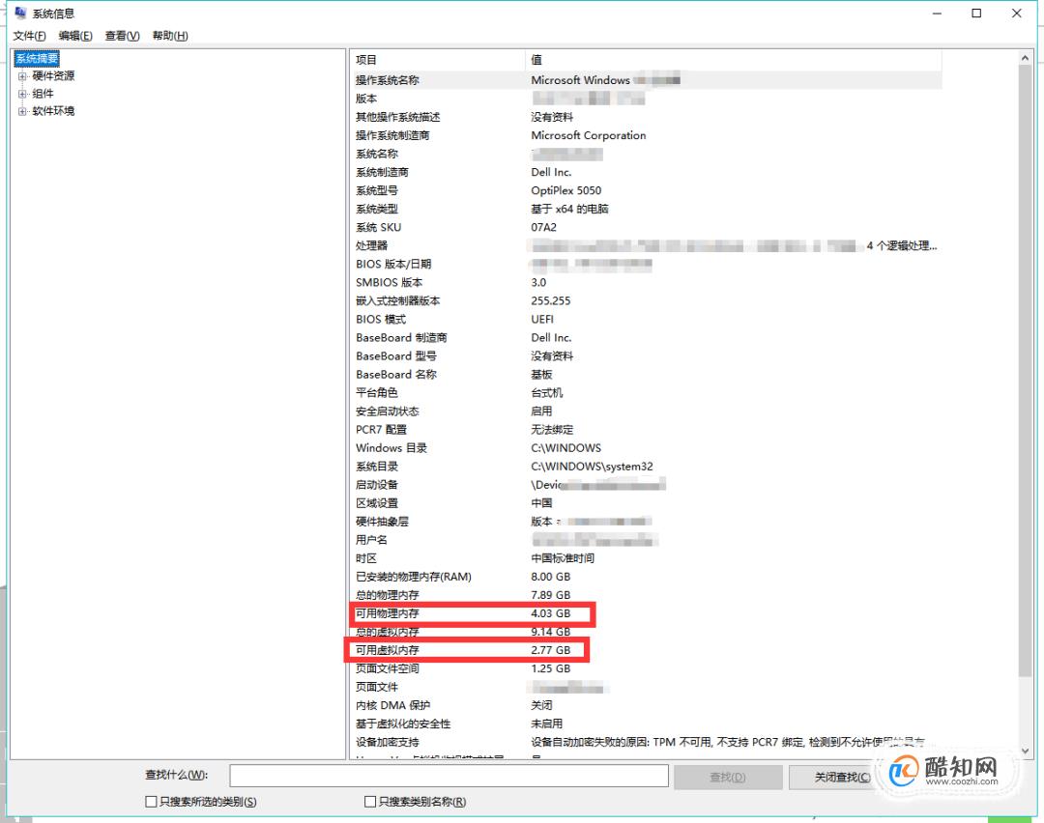Select the 处理器 row label
1044x823 pixels.
click(371, 245)
